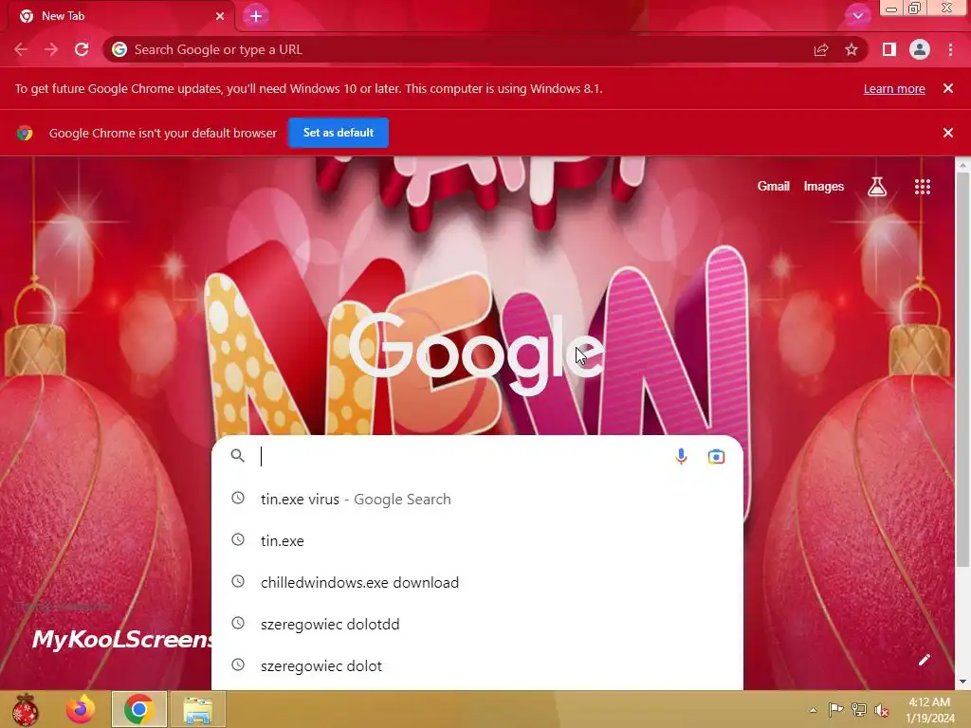Screen dimensions: 971x728
Task: Click Chrome taskbar icon
Action: pyautogui.click(x=138, y=709)
